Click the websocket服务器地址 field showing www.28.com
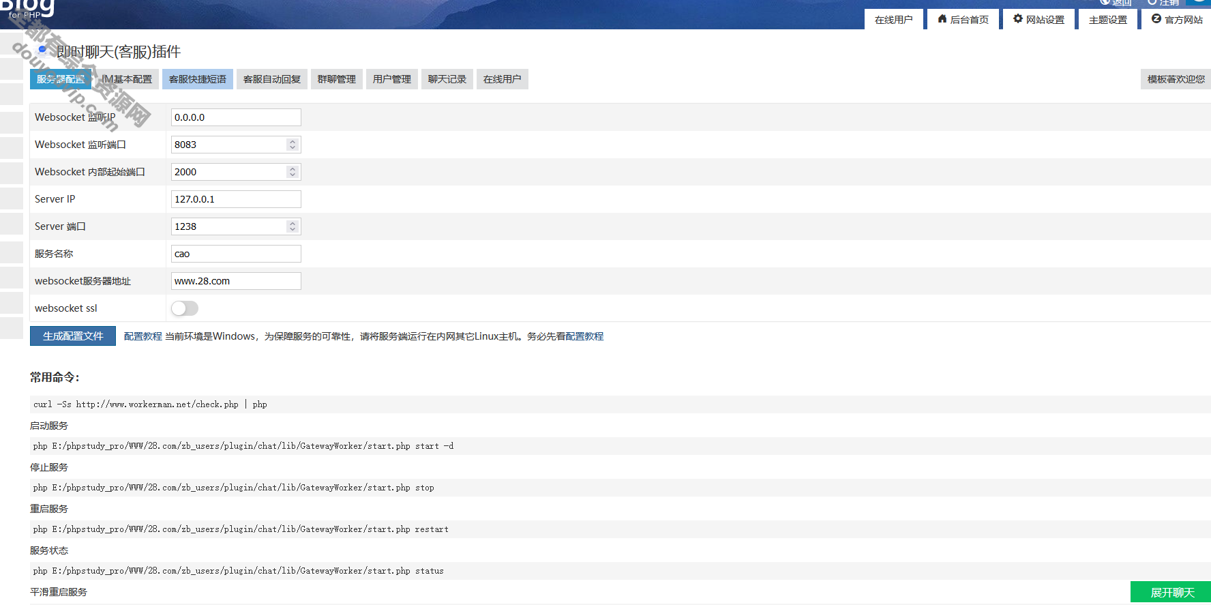This screenshot has height=605, width=1211. [x=236, y=281]
